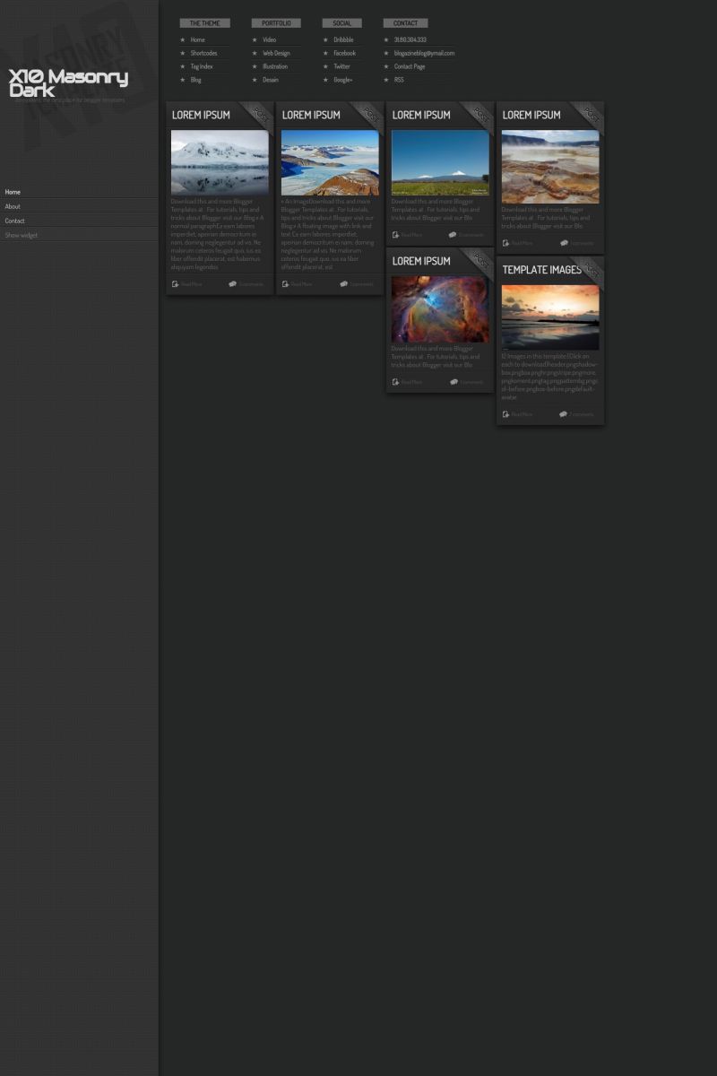The image size is (717, 1076).
Task: Click the Read More icon on the nebula post
Action: 395,382
